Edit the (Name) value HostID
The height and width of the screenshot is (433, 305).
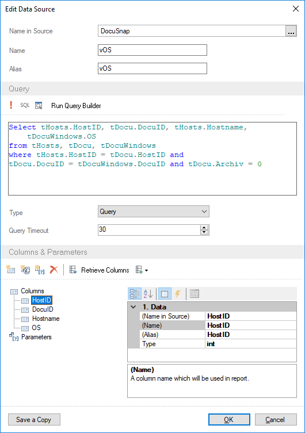click(251, 325)
